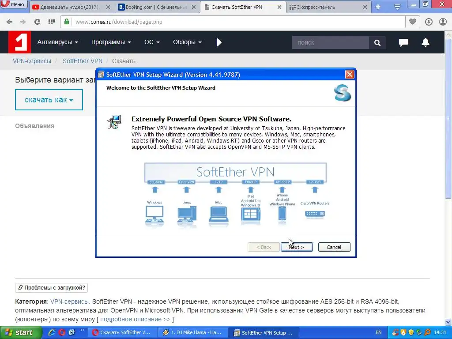Open a new browser tab
452x339 pixels.
point(378,7)
